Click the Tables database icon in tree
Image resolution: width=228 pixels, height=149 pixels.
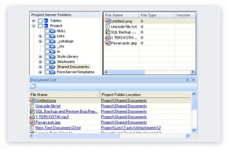pyautogui.click(x=46, y=21)
